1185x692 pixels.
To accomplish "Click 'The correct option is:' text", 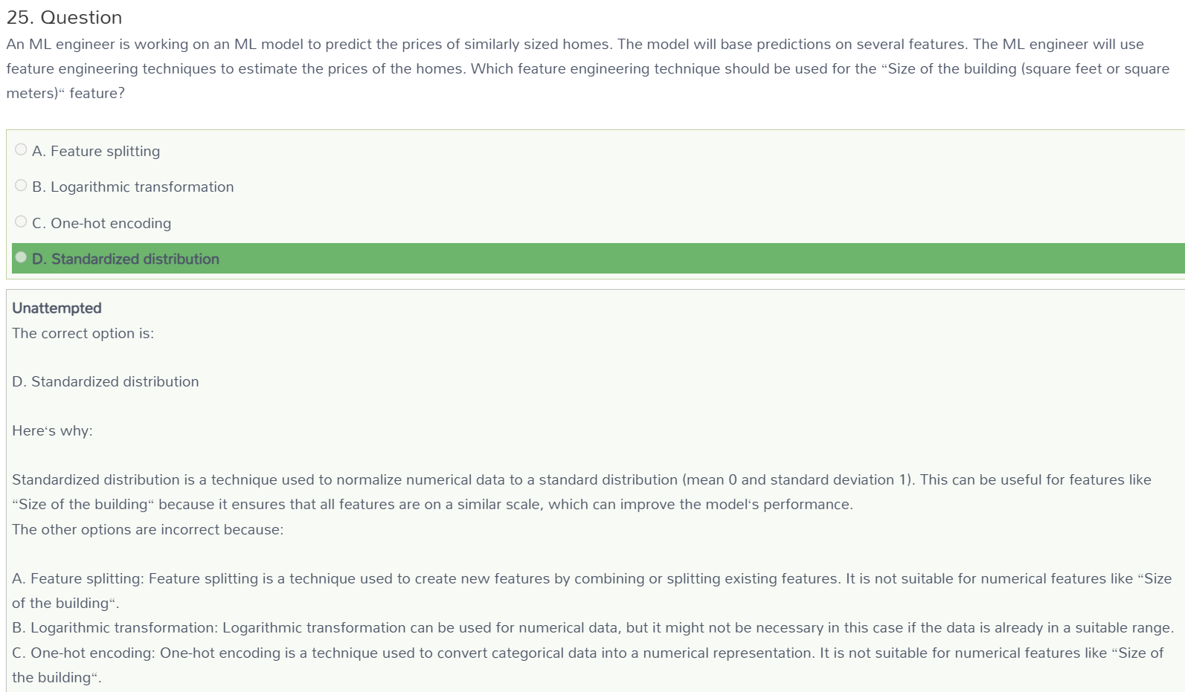I will point(83,333).
